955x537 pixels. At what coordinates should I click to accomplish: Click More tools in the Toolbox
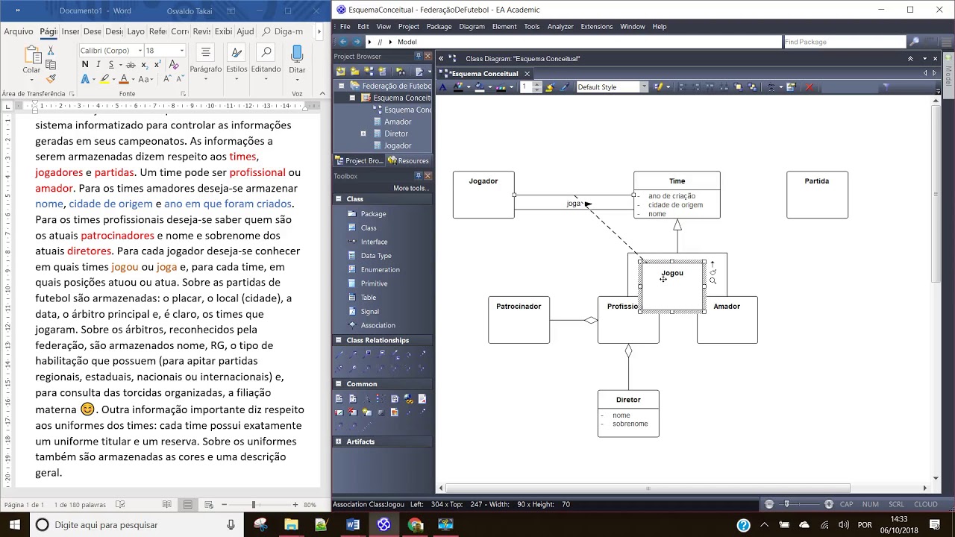coord(410,188)
